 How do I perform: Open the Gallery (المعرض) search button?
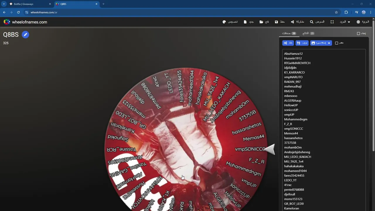(317, 22)
